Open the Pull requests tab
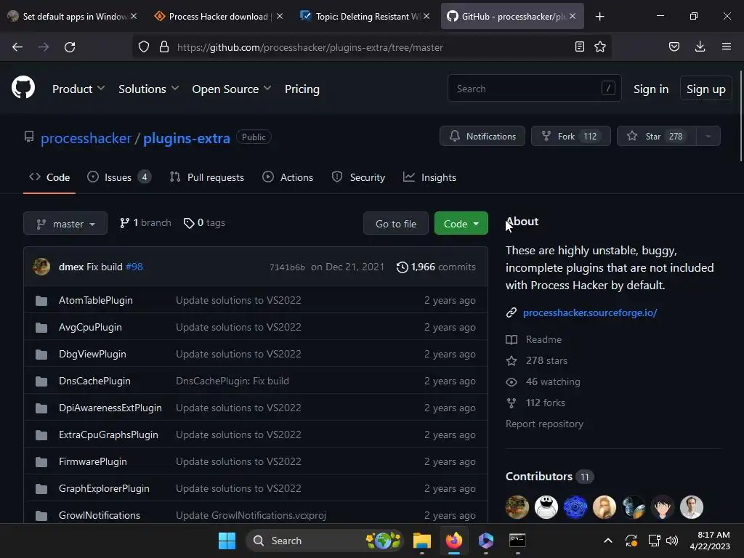Screen dimensions: 744x558 pyautogui.click(x=207, y=177)
